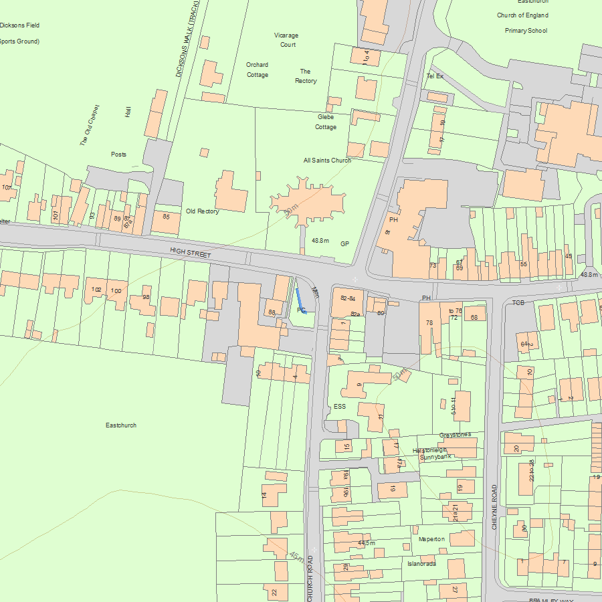Screen dimensions: 602x602
Task: Click the Orchard Cottage label
Action: (x=258, y=70)
